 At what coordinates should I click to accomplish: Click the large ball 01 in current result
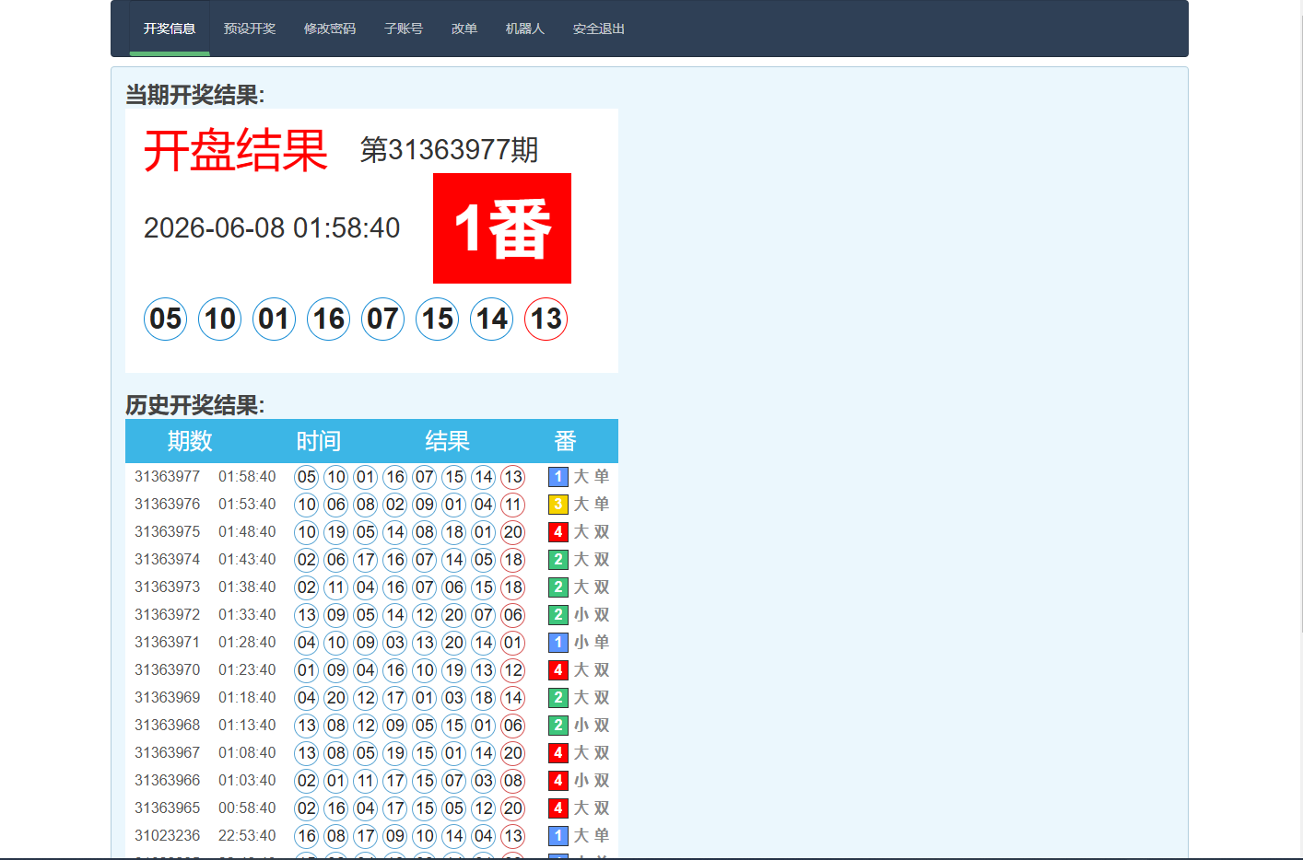(275, 320)
